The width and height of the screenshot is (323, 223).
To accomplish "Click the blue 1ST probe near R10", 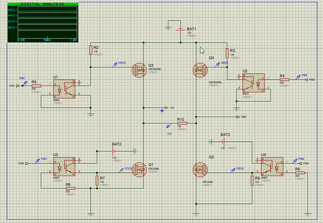I will (x=169, y=126).
